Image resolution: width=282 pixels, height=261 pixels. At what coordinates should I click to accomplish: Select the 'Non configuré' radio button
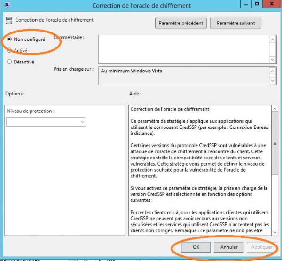point(9,40)
